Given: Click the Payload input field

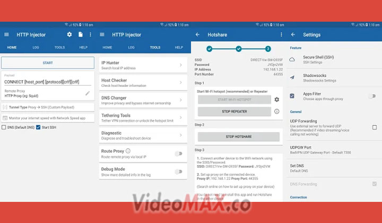Looking at the screenshot, I should click(48, 82).
